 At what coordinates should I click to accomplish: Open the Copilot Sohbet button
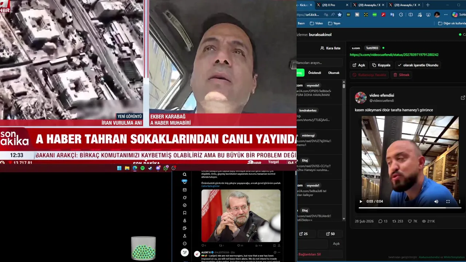click(x=459, y=15)
